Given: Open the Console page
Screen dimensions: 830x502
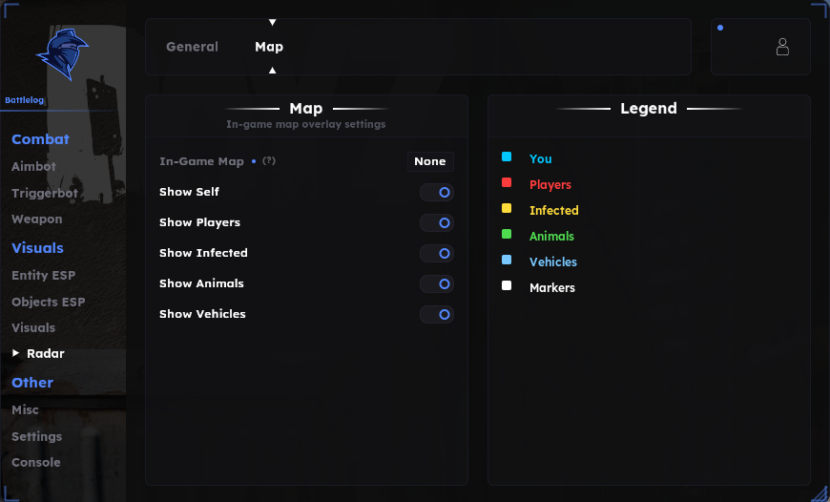Looking at the screenshot, I should pyautogui.click(x=36, y=462).
